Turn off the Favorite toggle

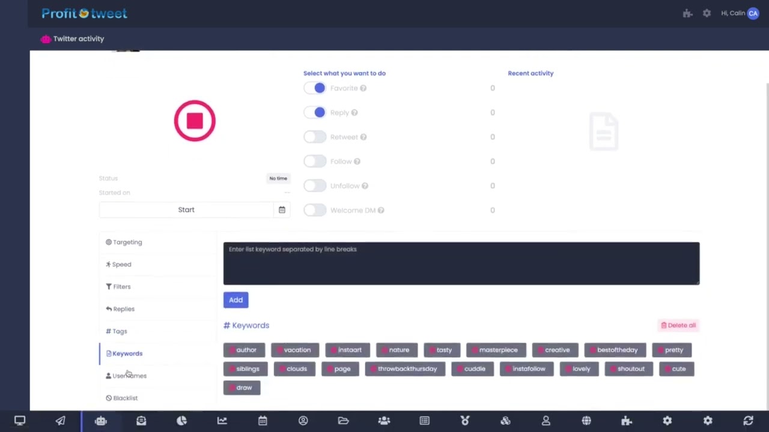point(315,88)
